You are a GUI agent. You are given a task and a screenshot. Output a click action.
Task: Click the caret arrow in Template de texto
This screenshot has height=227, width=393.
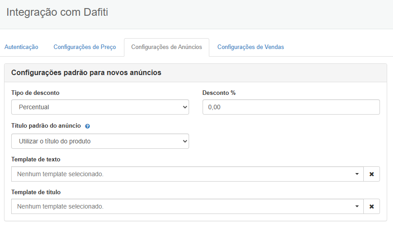pyautogui.click(x=357, y=174)
